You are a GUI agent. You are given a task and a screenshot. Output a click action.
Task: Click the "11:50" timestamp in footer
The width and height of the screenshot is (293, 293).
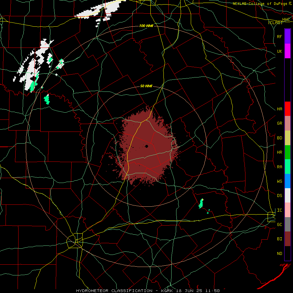[x=213, y=291]
